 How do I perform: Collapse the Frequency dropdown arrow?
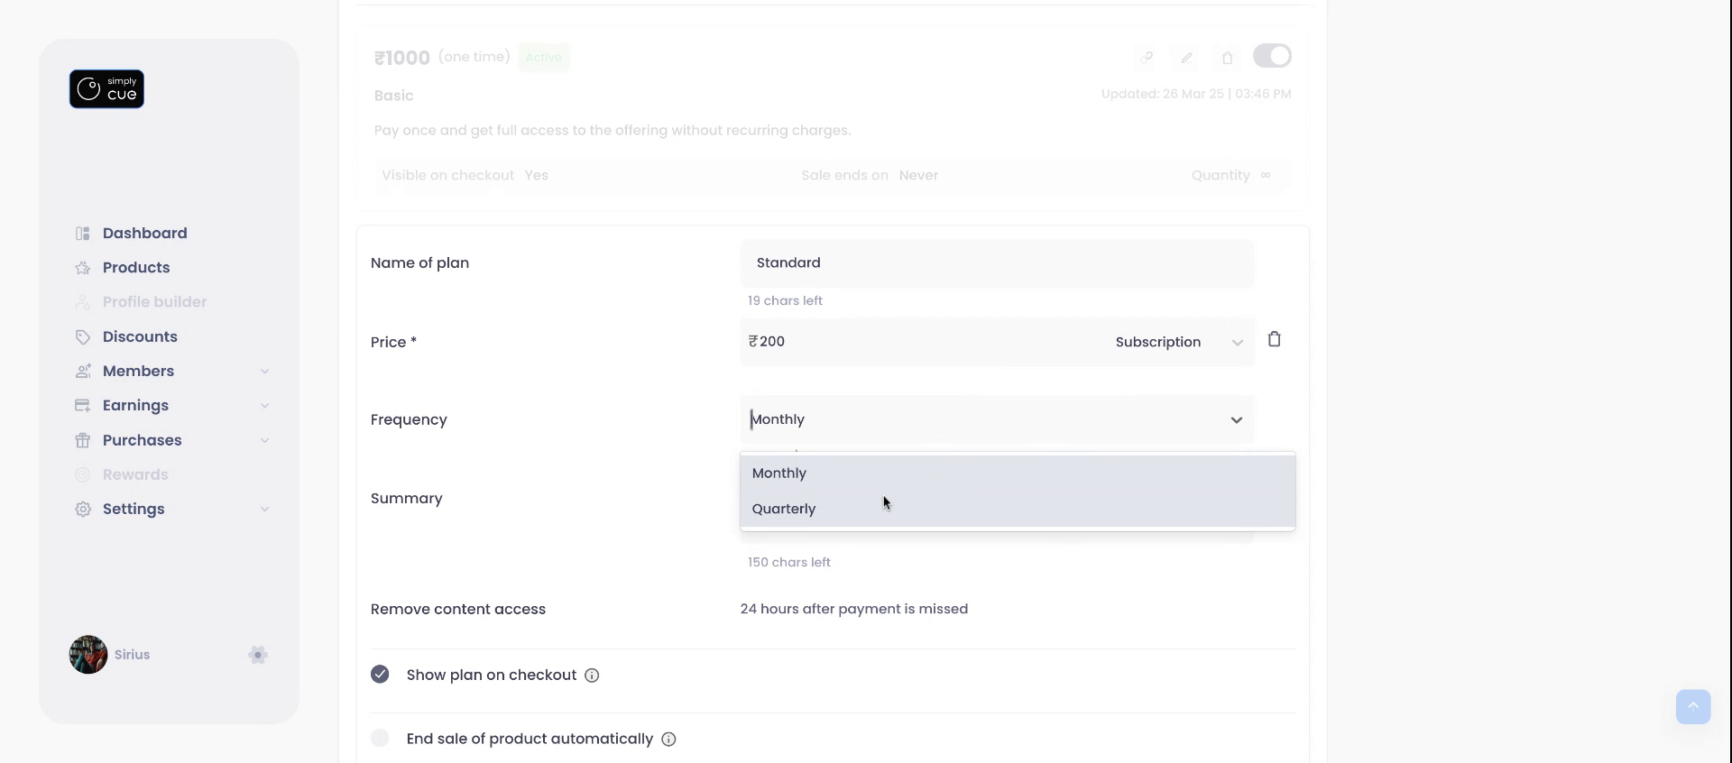pyautogui.click(x=1236, y=420)
